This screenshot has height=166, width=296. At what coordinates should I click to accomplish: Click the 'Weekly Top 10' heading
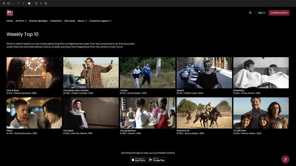click(23, 34)
